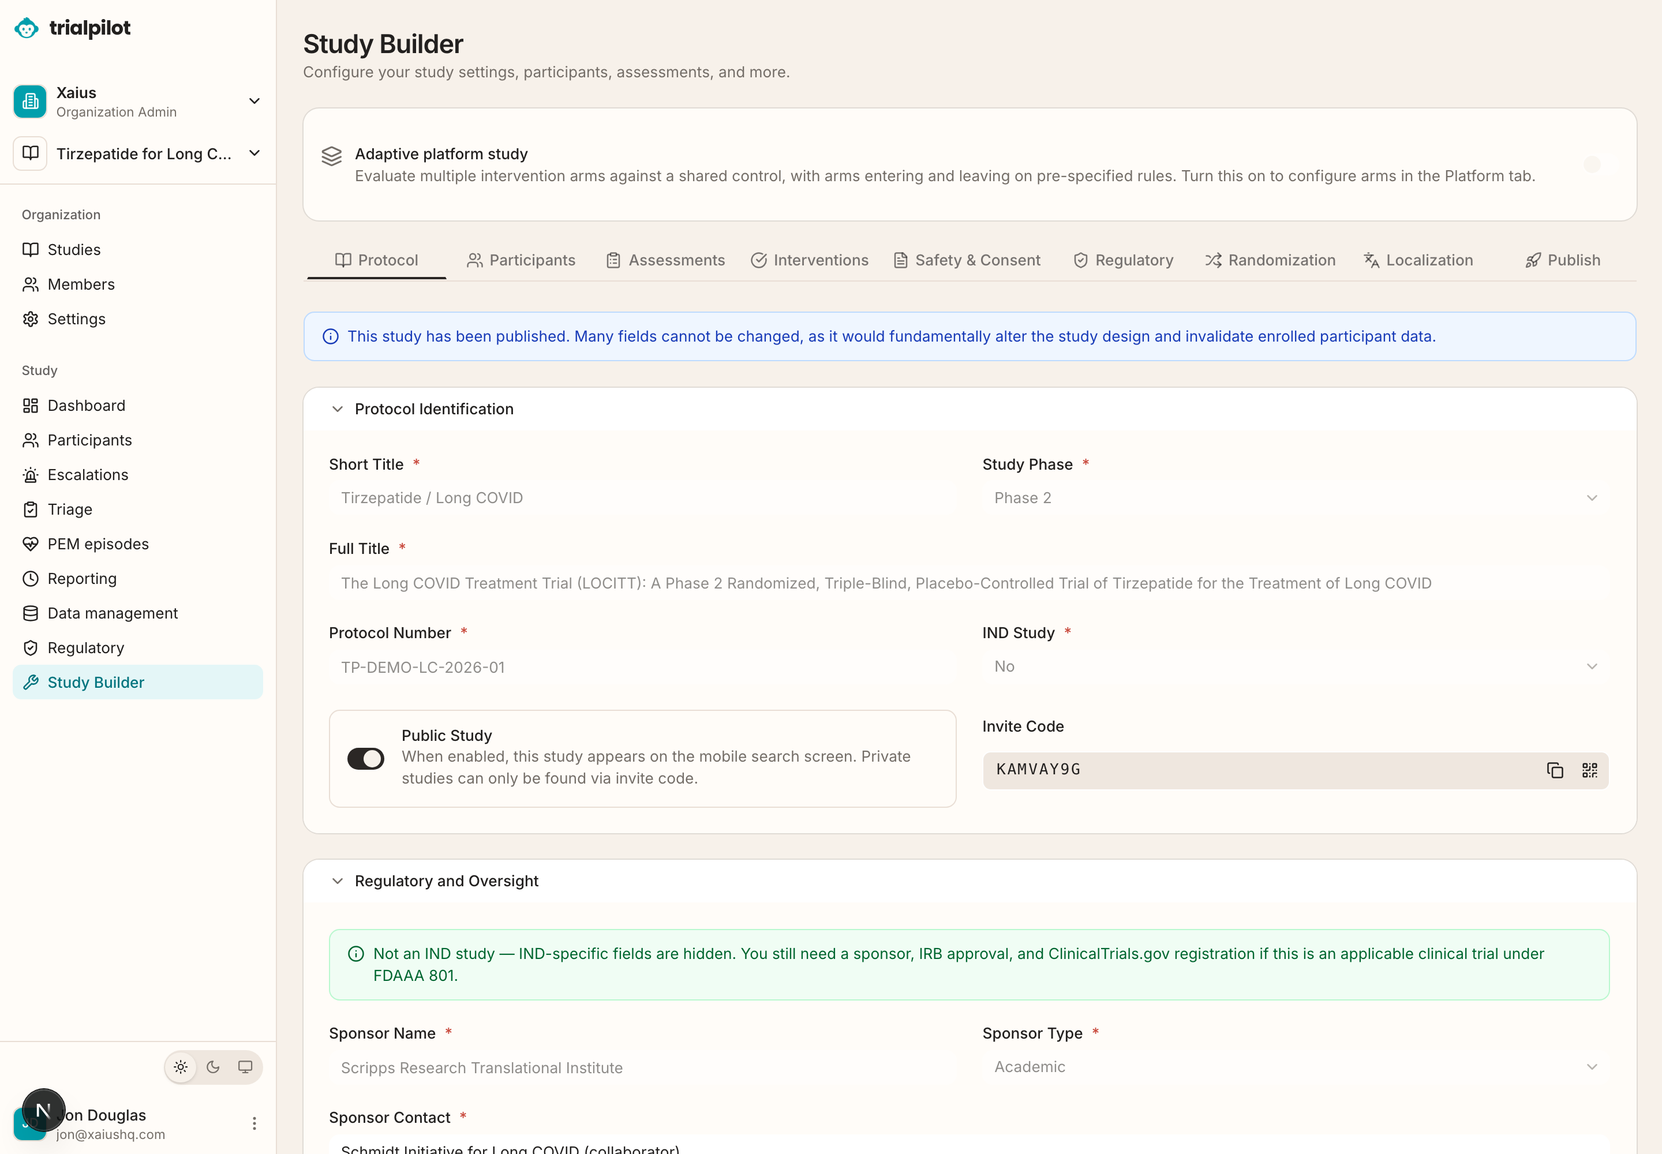Show QR code for invite code
Viewport: 1662px width, 1154px height.
[x=1590, y=770]
